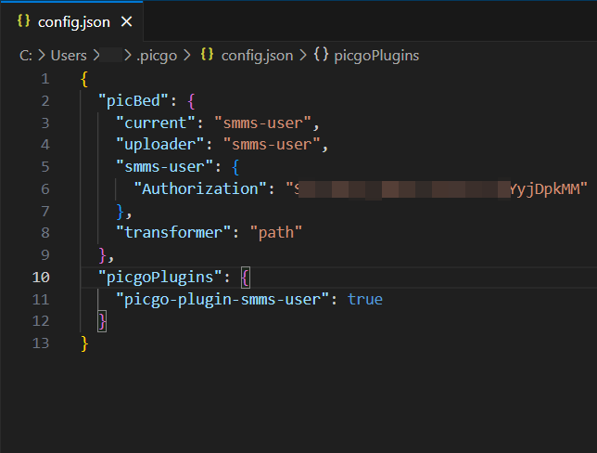Image resolution: width=597 pixels, height=453 pixels.
Task: Open the config.json breadcrumb entry
Action: pos(257,56)
